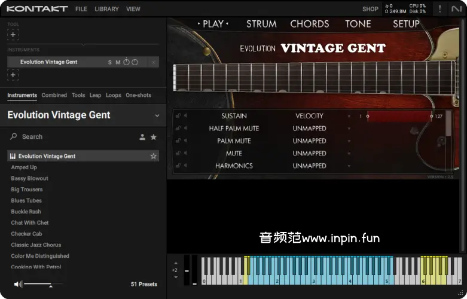Mute the Evolution Vintage Gent instrument
Image resolution: width=467 pixels, height=299 pixels.
coord(118,62)
